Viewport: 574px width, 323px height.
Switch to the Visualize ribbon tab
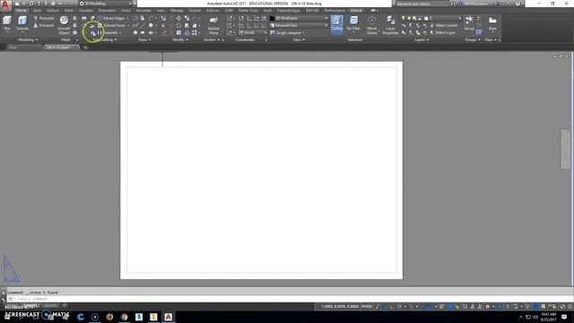[86, 11]
